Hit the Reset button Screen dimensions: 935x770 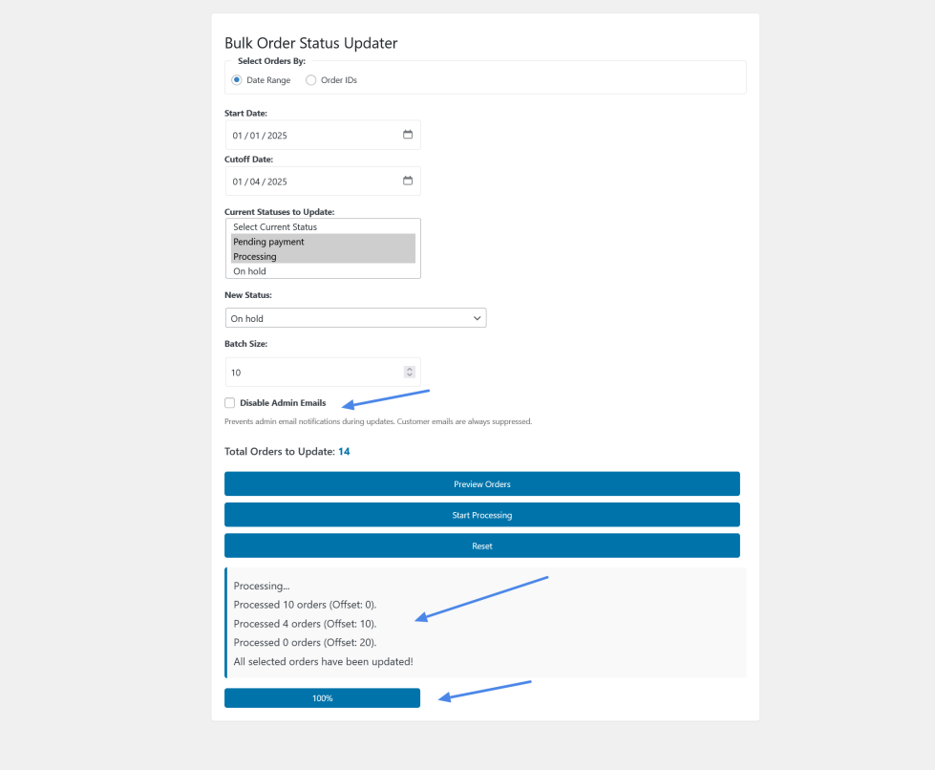click(x=481, y=545)
